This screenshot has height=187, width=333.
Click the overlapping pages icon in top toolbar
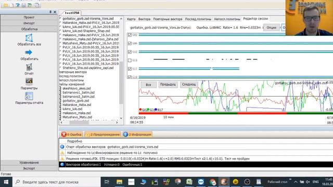point(37,5)
